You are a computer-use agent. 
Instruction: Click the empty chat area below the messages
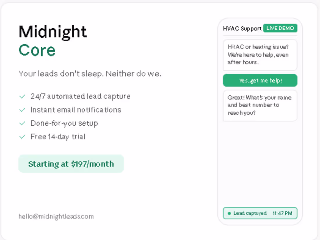pyautogui.click(x=260, y=164)
